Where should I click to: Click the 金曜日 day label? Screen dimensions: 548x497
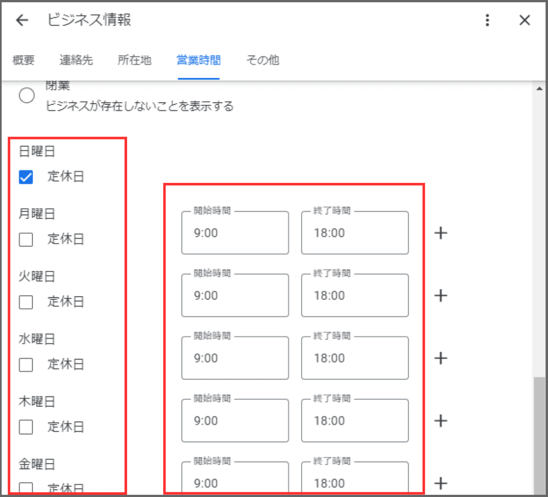[x=37, y=464]
